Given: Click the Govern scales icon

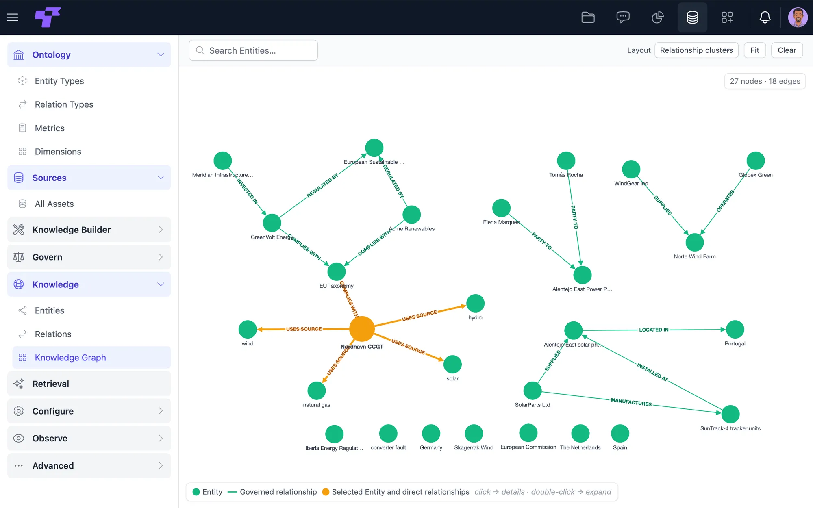Looking at the screenshot, I should click(19, 257).
